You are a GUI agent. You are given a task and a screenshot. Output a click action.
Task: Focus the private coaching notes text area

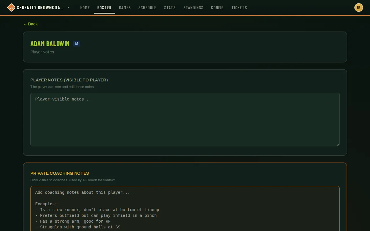point(185,208)
